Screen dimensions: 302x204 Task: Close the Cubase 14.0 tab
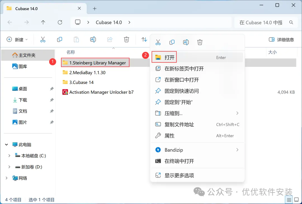pos(79,8)
